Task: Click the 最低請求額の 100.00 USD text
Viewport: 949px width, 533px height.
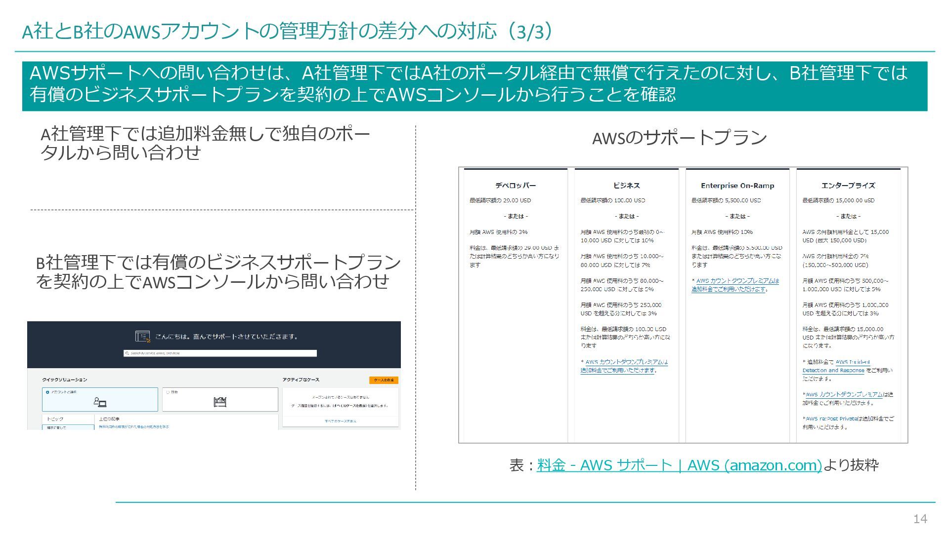Action: point(613,200)
